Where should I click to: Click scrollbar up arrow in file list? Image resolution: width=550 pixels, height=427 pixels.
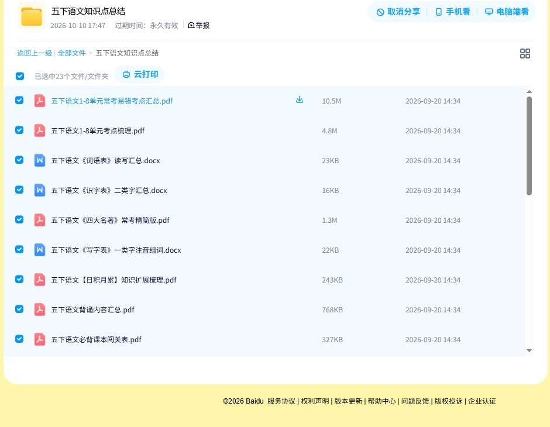[x=529, y=91]
